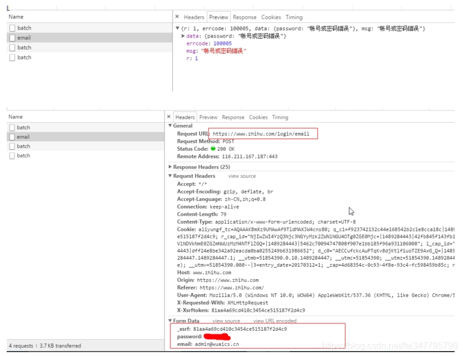Screen dimensions: 463x356
Task: Click the User-Agent Mozilla/5.0 value
Action: 331,295
